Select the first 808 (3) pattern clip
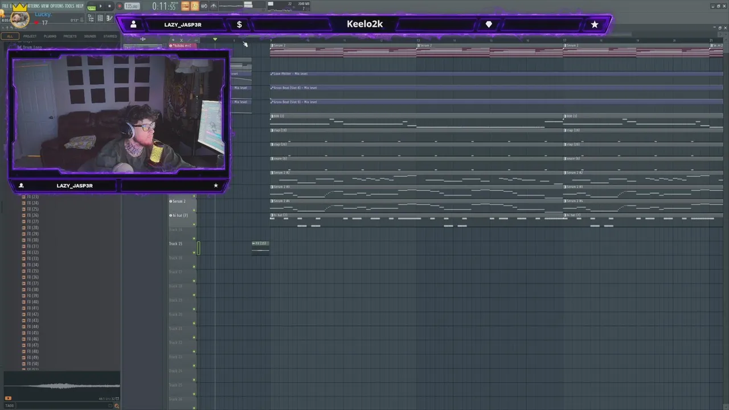The width and height of the screenshot is (729, 410). point(417,120)
